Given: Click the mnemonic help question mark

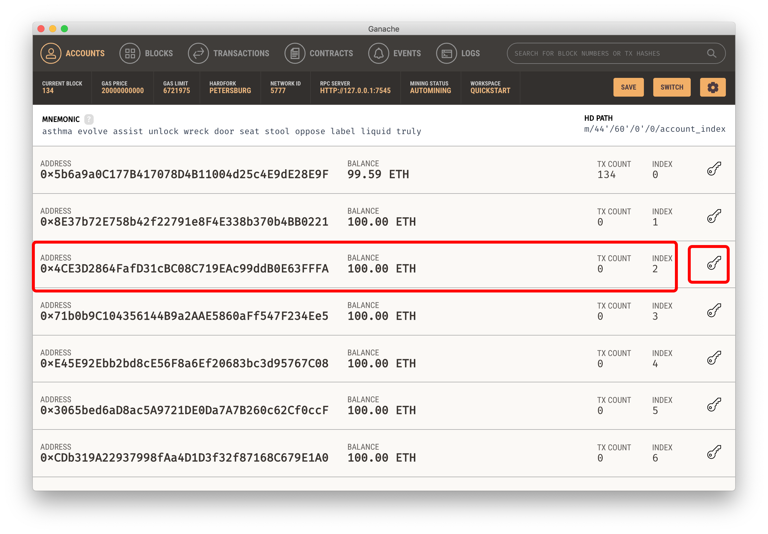Looking at the screenshot, I should [89, 119].
